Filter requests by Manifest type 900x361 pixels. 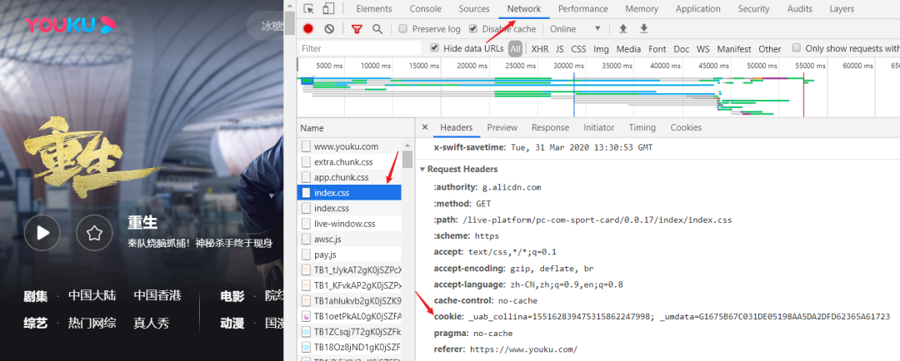734,49
